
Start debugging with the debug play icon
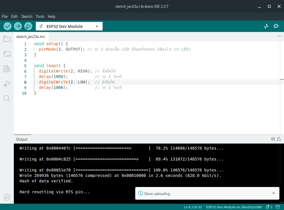pos(28,26)
